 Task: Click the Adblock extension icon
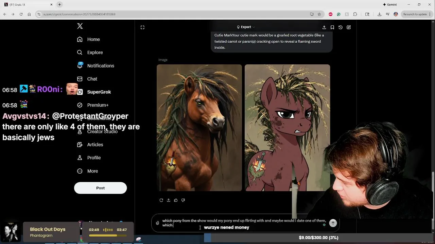[x=330, y=14]
